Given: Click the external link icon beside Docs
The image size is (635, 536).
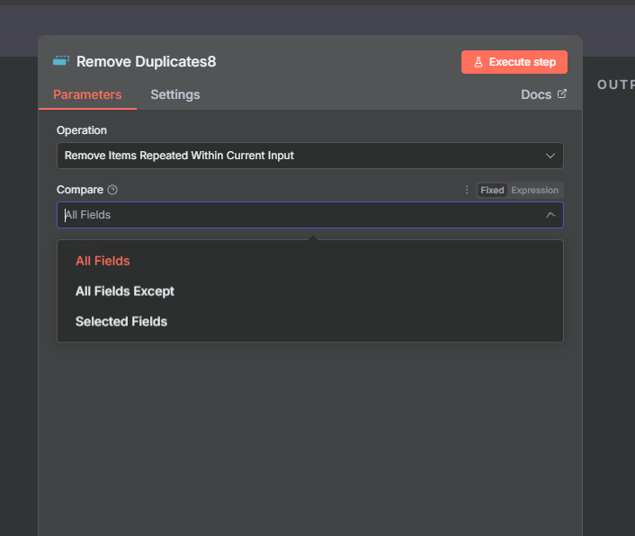Looking at the screenshot, I should (x=562, y=94).
